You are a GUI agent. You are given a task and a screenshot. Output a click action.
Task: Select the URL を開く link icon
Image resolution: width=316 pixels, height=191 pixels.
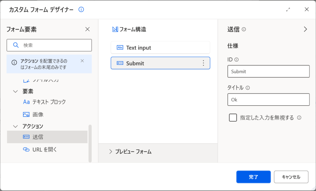tap(26, 149)
